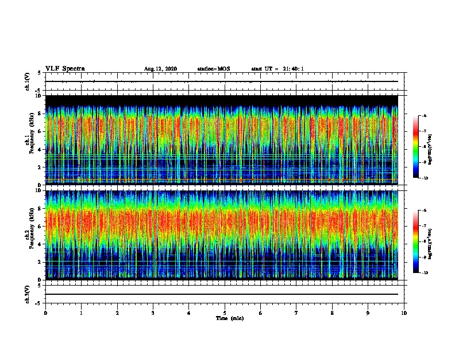Image resolution: width=455 pixels, height=351 pixels.
Task: Click the time axis tick label "8"
Action: pos(332,313)
